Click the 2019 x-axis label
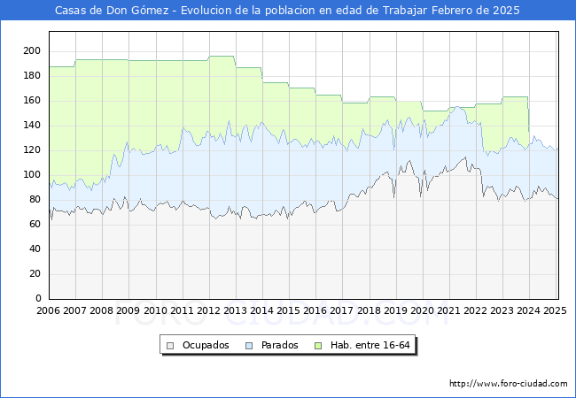Viewport: 576px width, 398px height. tap(395, 310)
